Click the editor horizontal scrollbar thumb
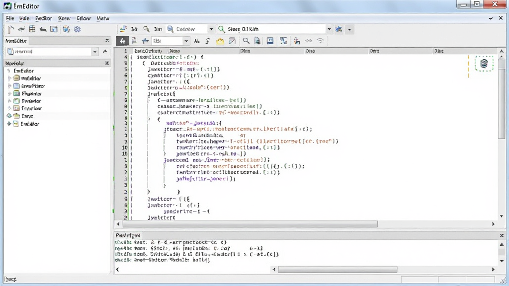Screen dimensions: 509x286 (250, 224)
